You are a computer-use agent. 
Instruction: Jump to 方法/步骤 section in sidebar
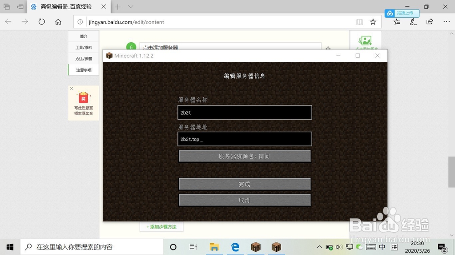(84, 59)
